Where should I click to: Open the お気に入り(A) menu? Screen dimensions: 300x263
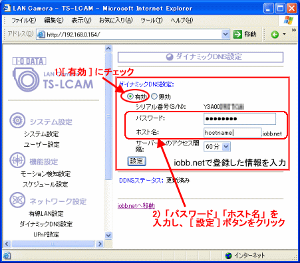[x=116, y=21]
